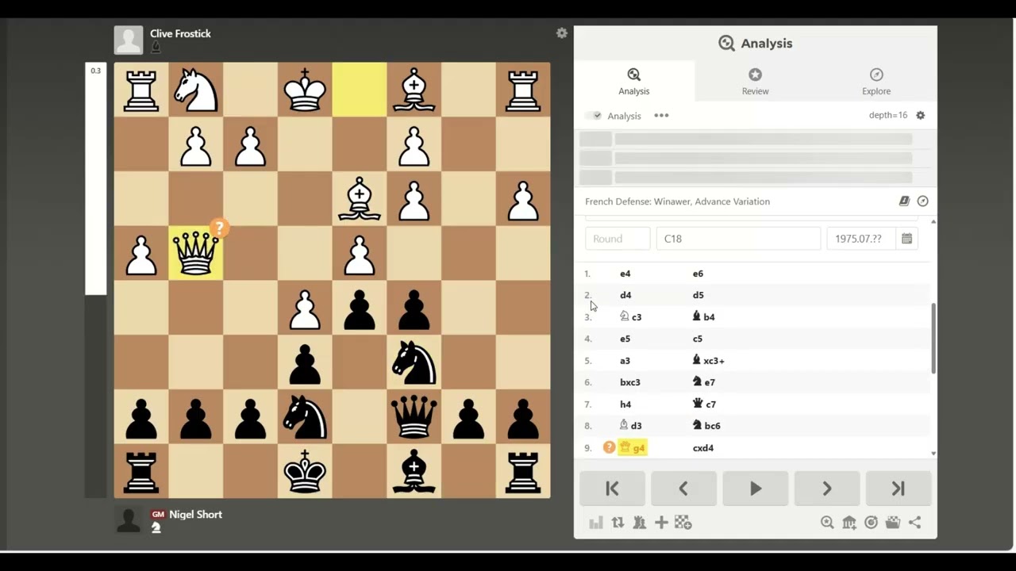Screen dimensions: 1016x571
Task: Show evaluation graph bar chart icon
Action: (596, 523)
